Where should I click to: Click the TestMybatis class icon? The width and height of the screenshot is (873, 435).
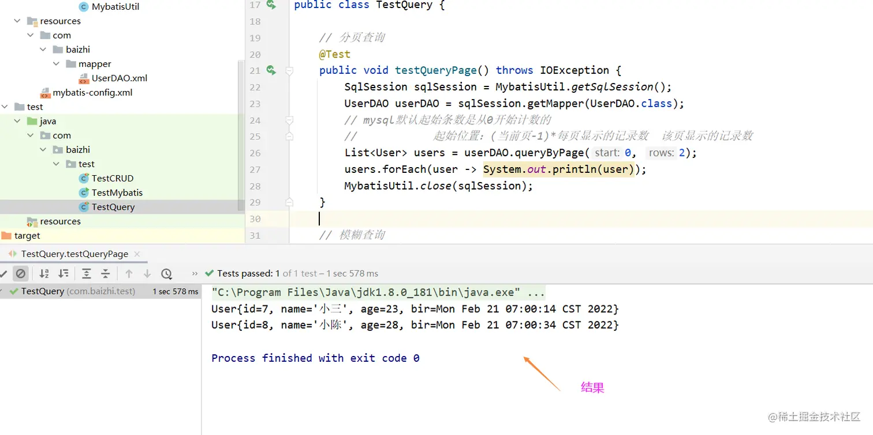tap(84, 193)
